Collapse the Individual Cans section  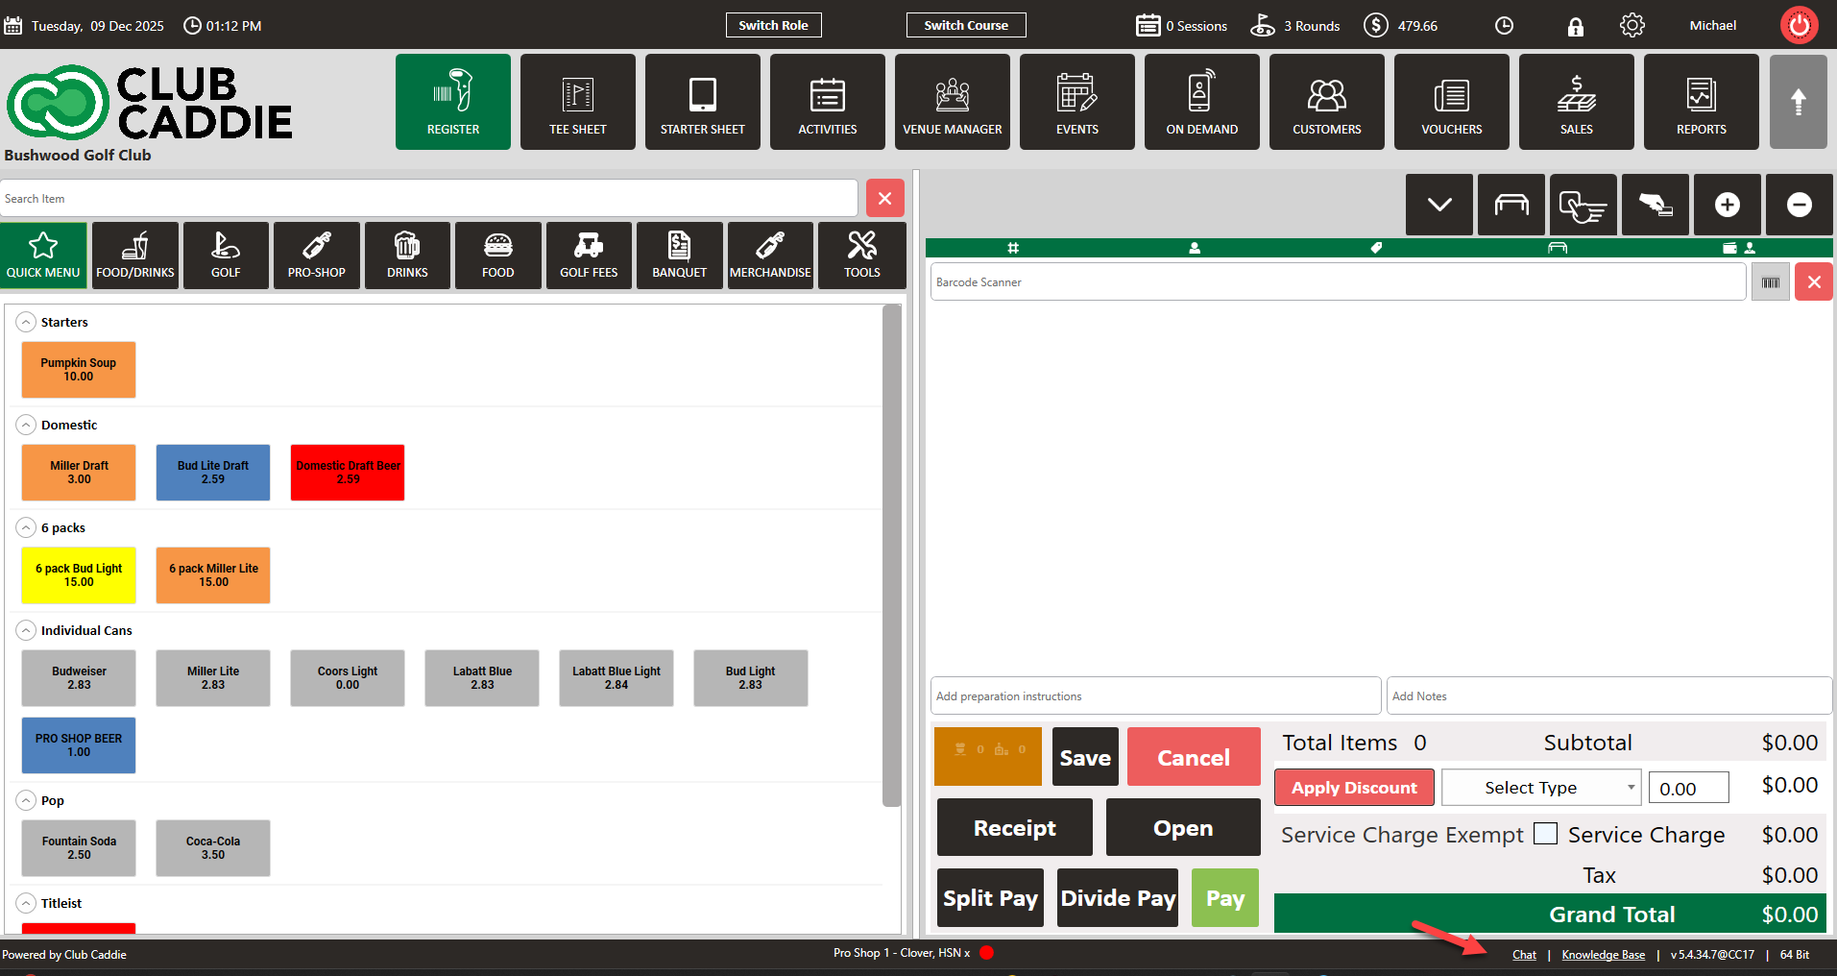pos(27,631)
